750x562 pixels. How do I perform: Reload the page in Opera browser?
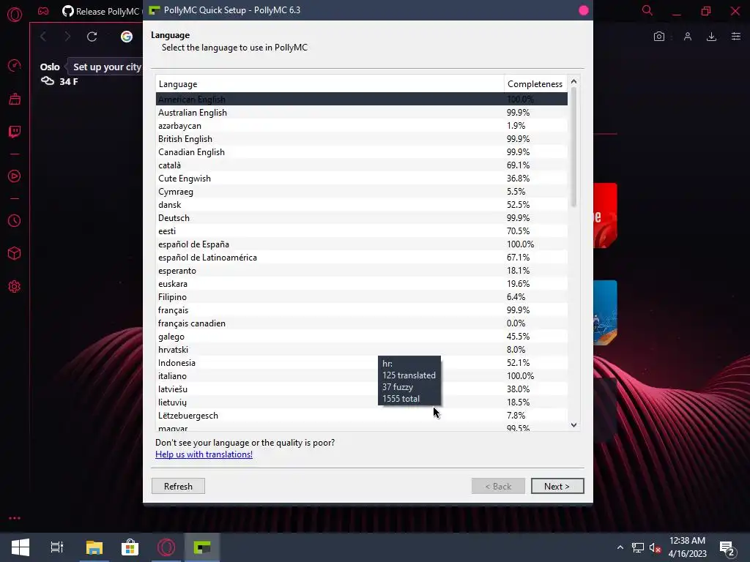pyautogui.click(x=92, y=37)
